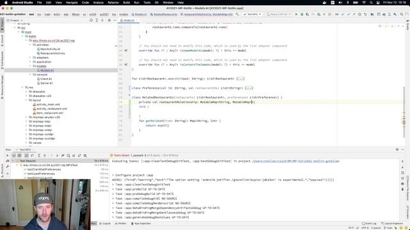Open Layout Inspector in status bar

pyautogui.click(x=392, y=224)
